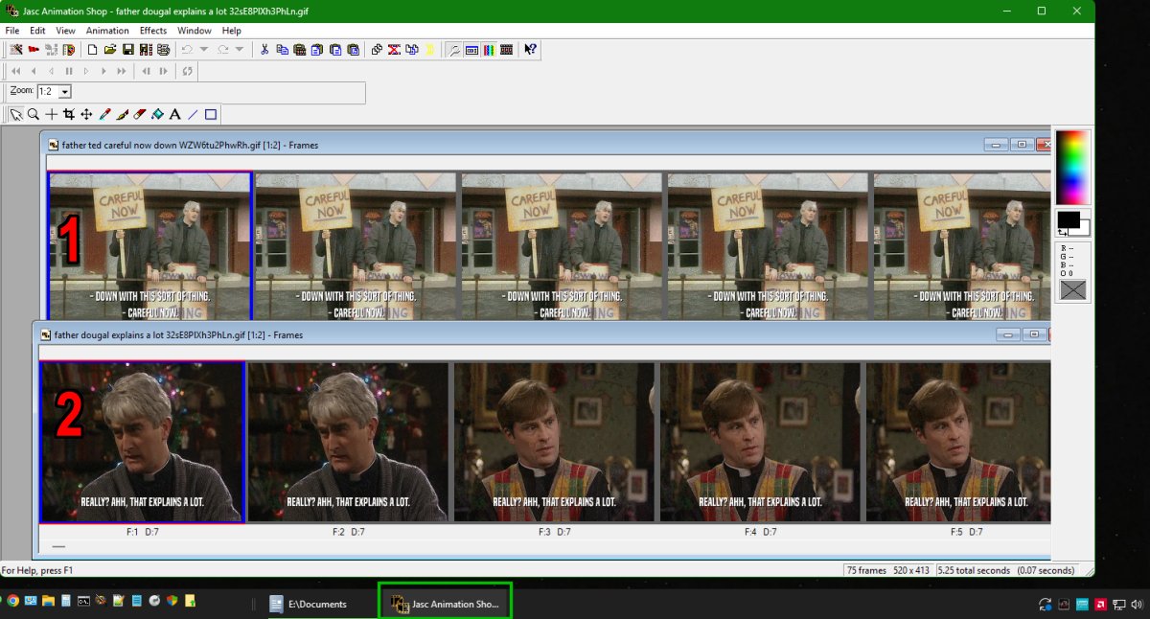
Task: Open the Browse toolbar icon
Action: [x=69, y=49]
